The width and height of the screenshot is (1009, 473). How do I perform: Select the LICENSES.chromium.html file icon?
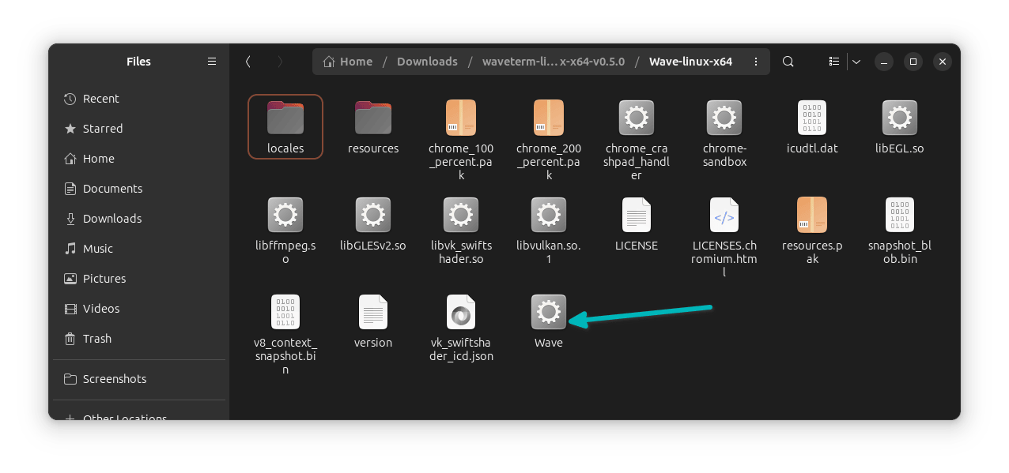coord(724,215)
